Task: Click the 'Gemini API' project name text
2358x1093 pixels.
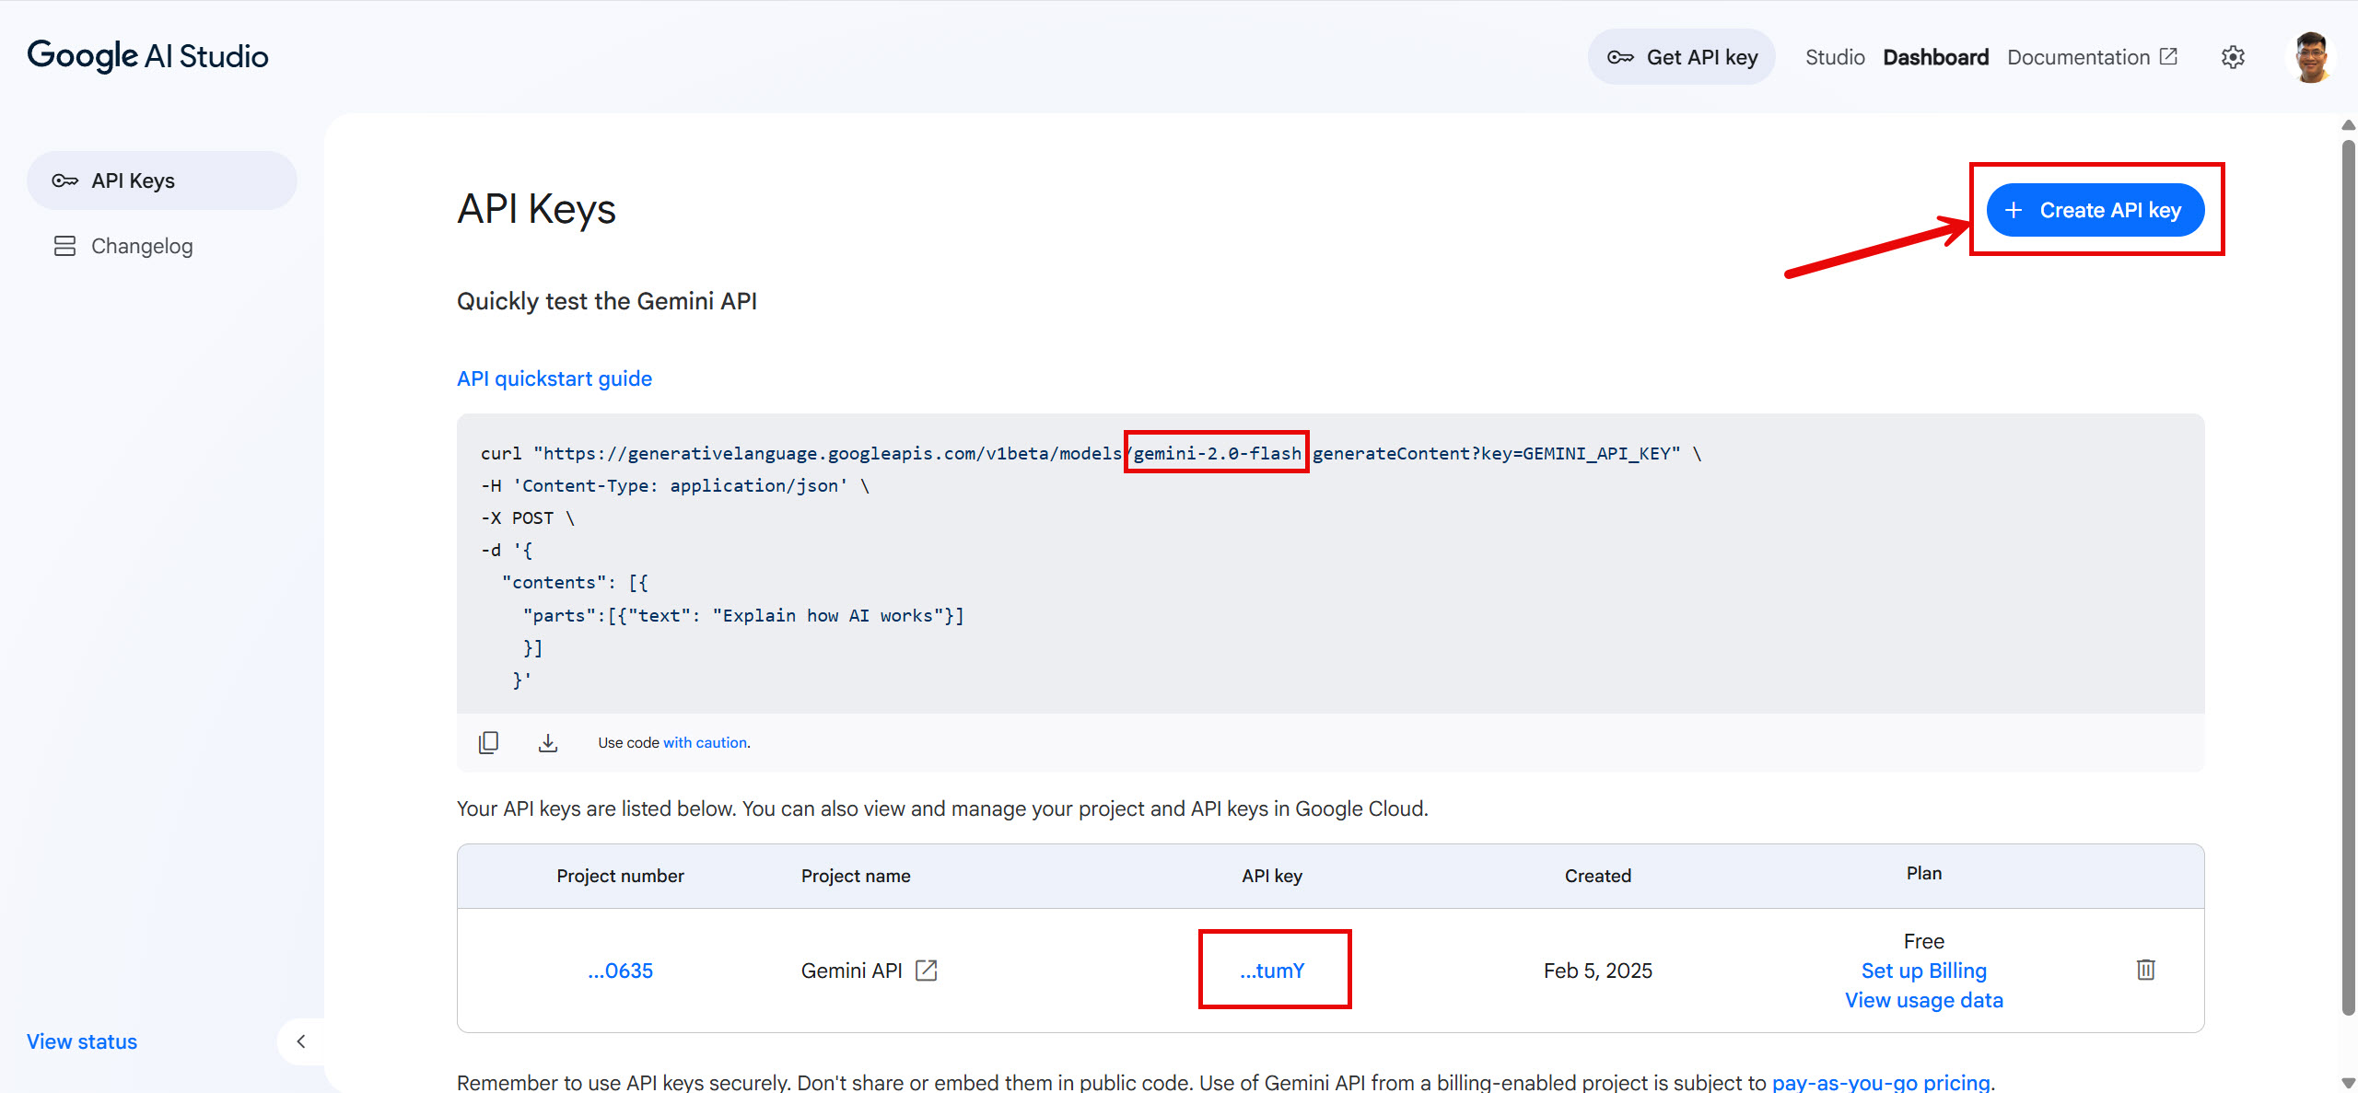Action: click(851, 971)
